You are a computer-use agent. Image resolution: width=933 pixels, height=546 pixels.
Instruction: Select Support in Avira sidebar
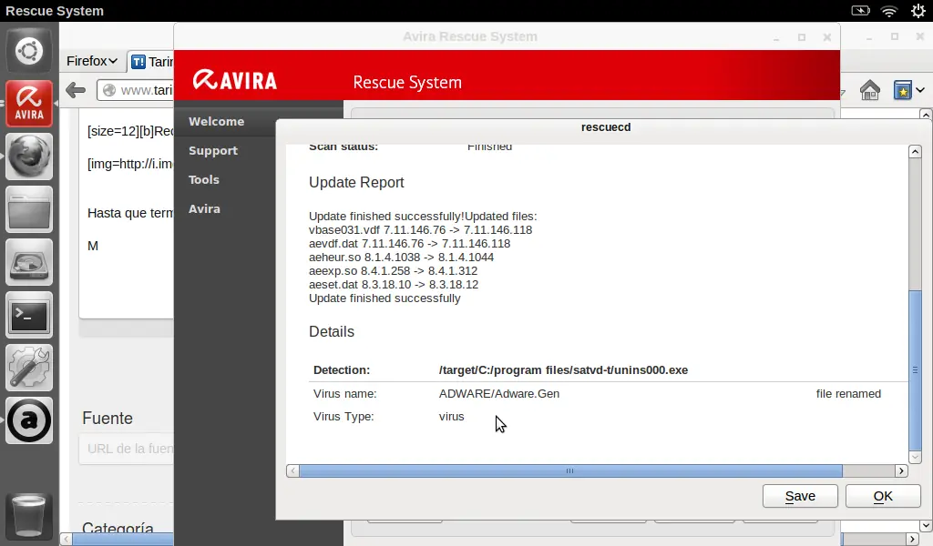coord(213,150)
